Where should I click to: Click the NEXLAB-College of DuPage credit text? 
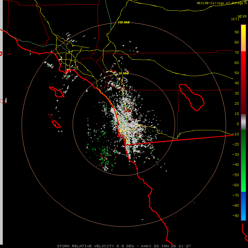(x=222, y=3)
